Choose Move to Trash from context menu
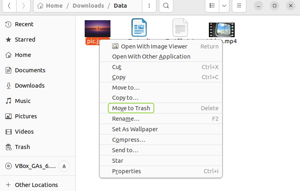Image resolution: width=300 pixels, height=191 pixels. 131,108
